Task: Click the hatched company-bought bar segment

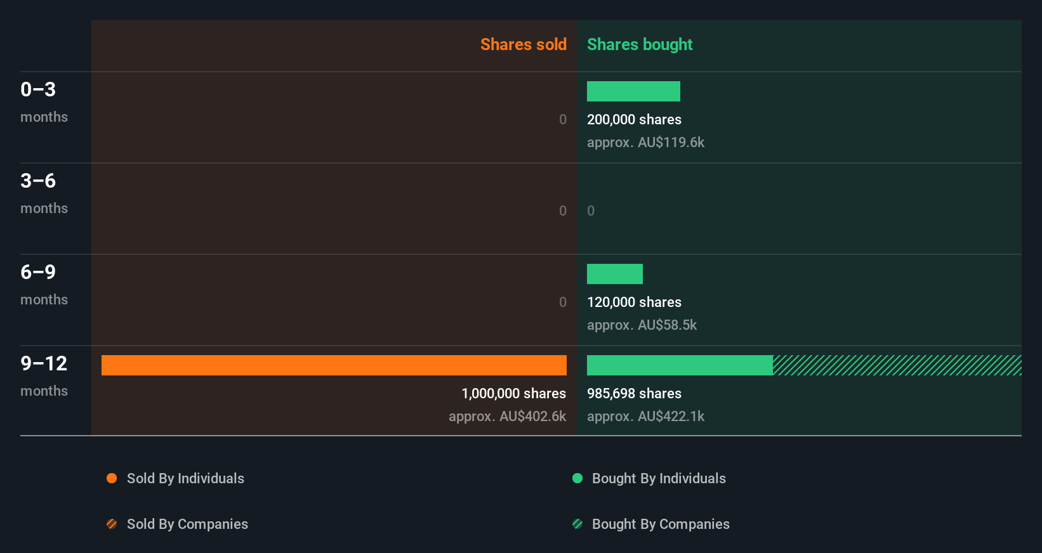Action: [x=897, y=365]
